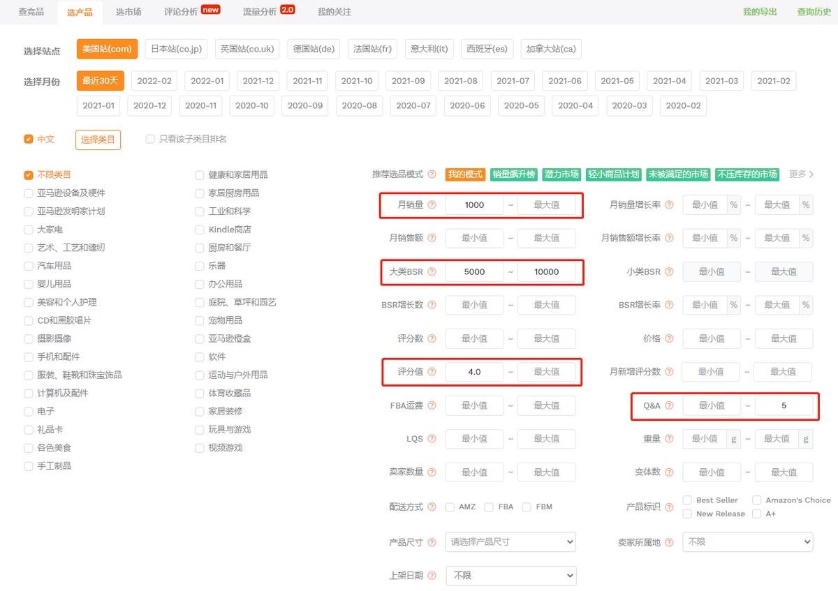Expand the 卖家所属地 dropdown
838x591 pixels.
point(747,541)
